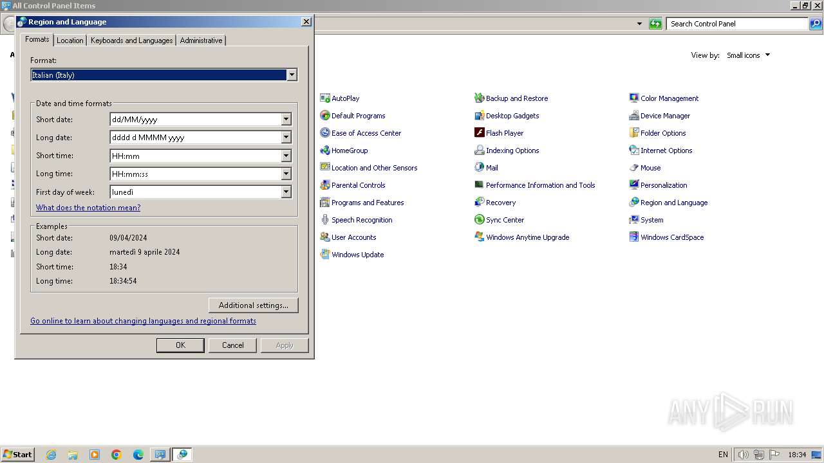Viewport: 824px width, 463px height.
Task: Click Cancel in Region and Language
Action: [x=232, y=345]
